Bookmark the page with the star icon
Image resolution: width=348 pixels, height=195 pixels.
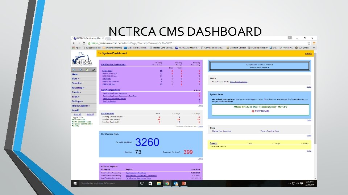coord(309,43)
